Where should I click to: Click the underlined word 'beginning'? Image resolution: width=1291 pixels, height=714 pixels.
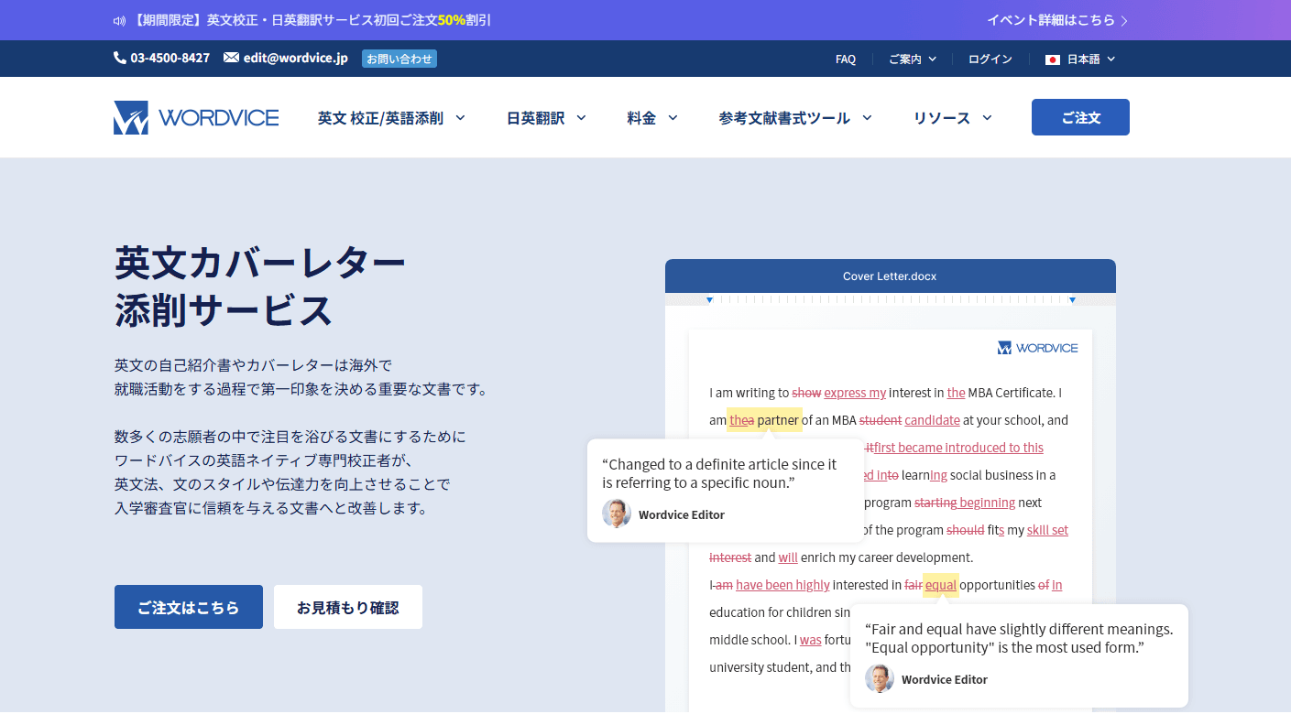point(988,503)
